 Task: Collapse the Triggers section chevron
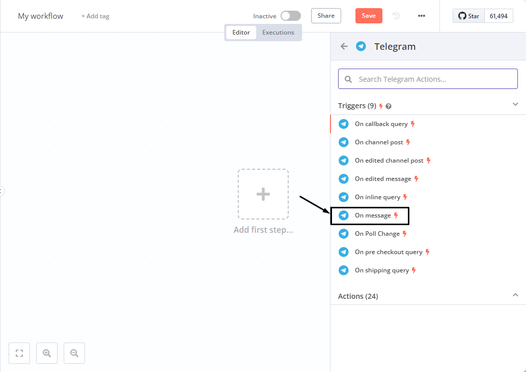[x=515, y=104]
